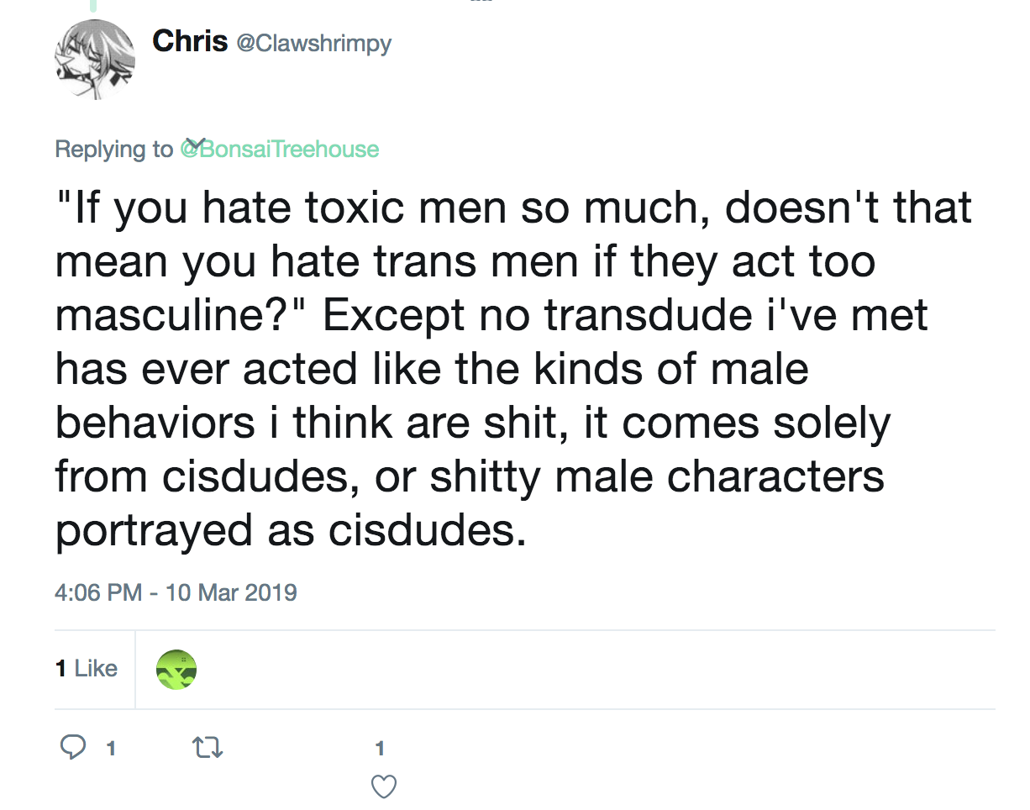Click the like count above the heart

(380, 747)
